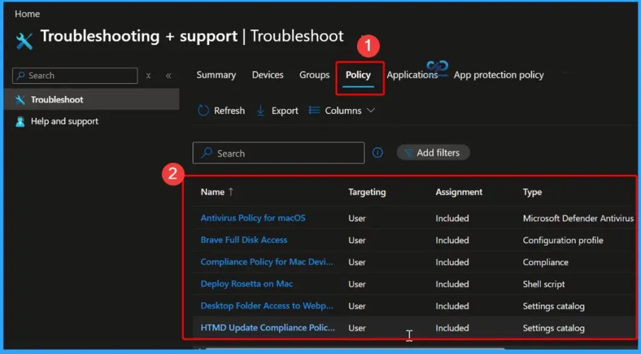This screenshot has width=641, height=354.
Task: Open Desktop Folder Access to Webp... link
Action: 267,306
